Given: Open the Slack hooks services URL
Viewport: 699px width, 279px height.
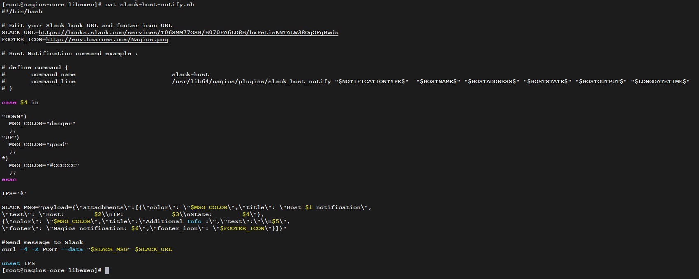Looking at the screenshot, I should [188, 33].
